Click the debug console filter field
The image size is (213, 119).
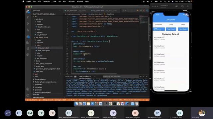[120, 77]
